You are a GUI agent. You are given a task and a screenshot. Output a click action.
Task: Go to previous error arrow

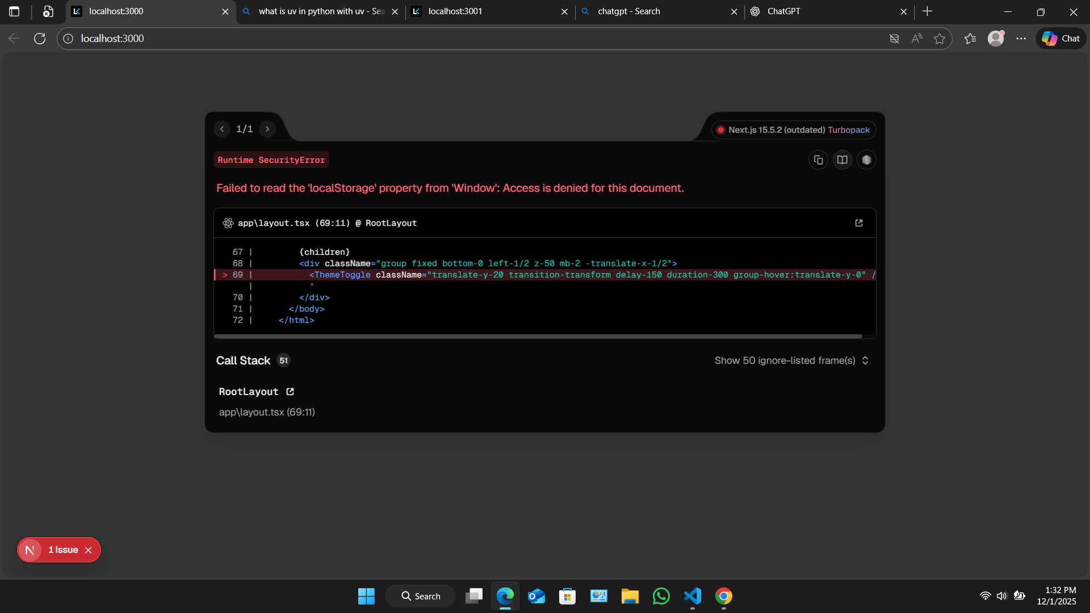click(x=222, y=129)
